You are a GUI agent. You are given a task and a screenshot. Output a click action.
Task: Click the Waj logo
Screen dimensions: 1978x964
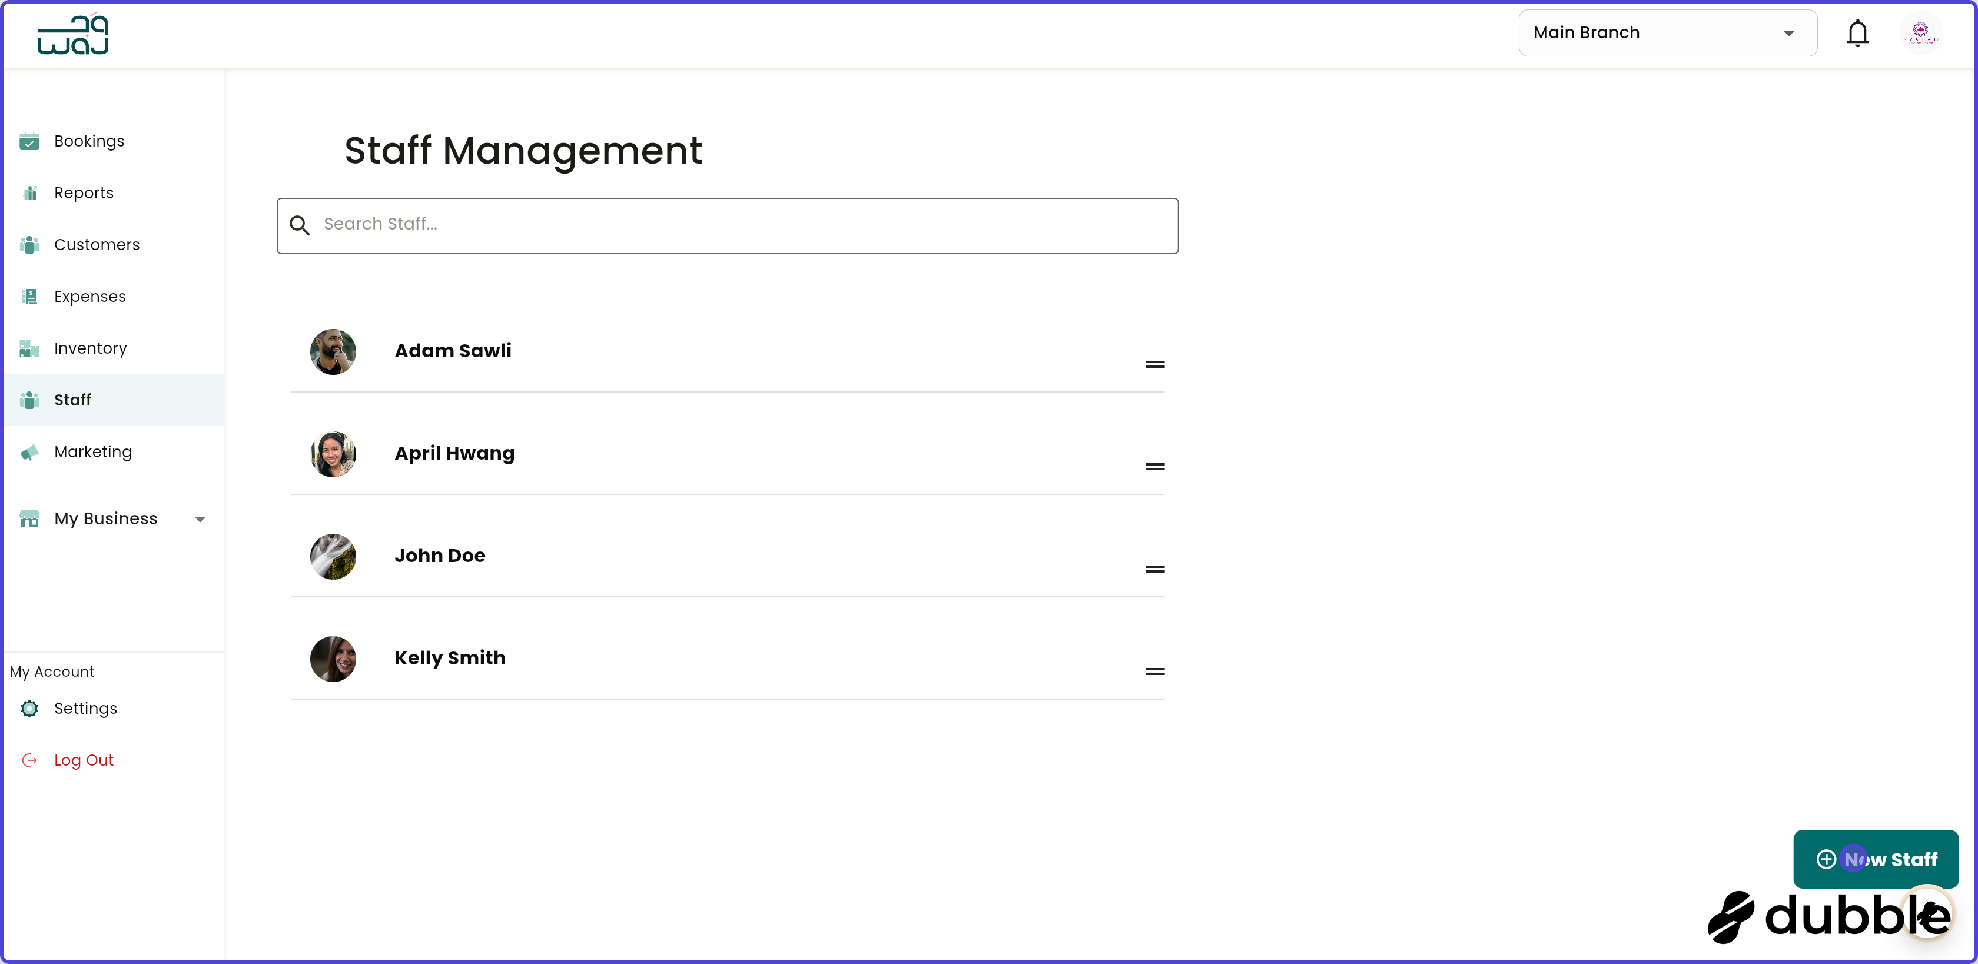click(x=73, y=35)
